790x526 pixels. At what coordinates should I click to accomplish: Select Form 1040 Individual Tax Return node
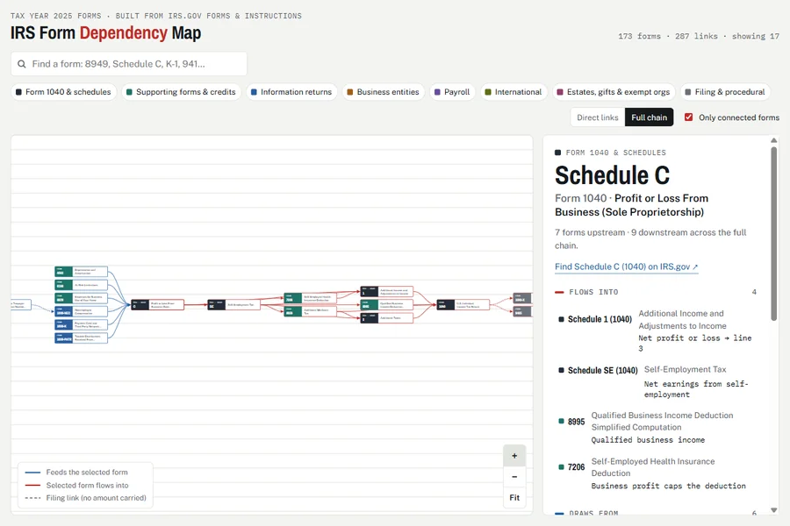(463, 304)
